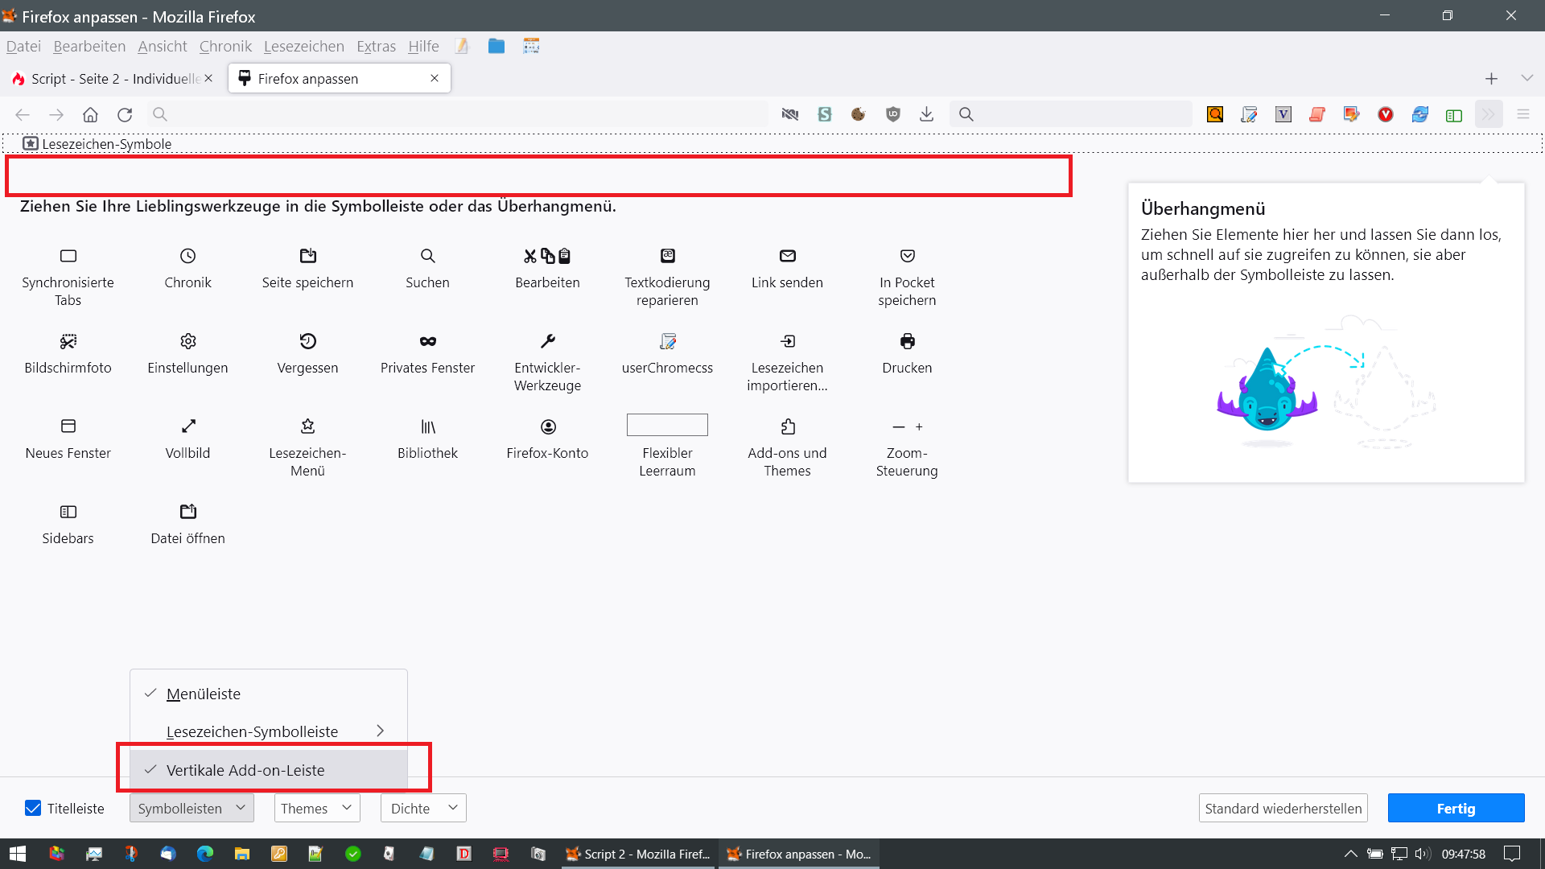Disable the Vertikale Add-on-Leiste option

pyautogui.click(x=245, y=770)
